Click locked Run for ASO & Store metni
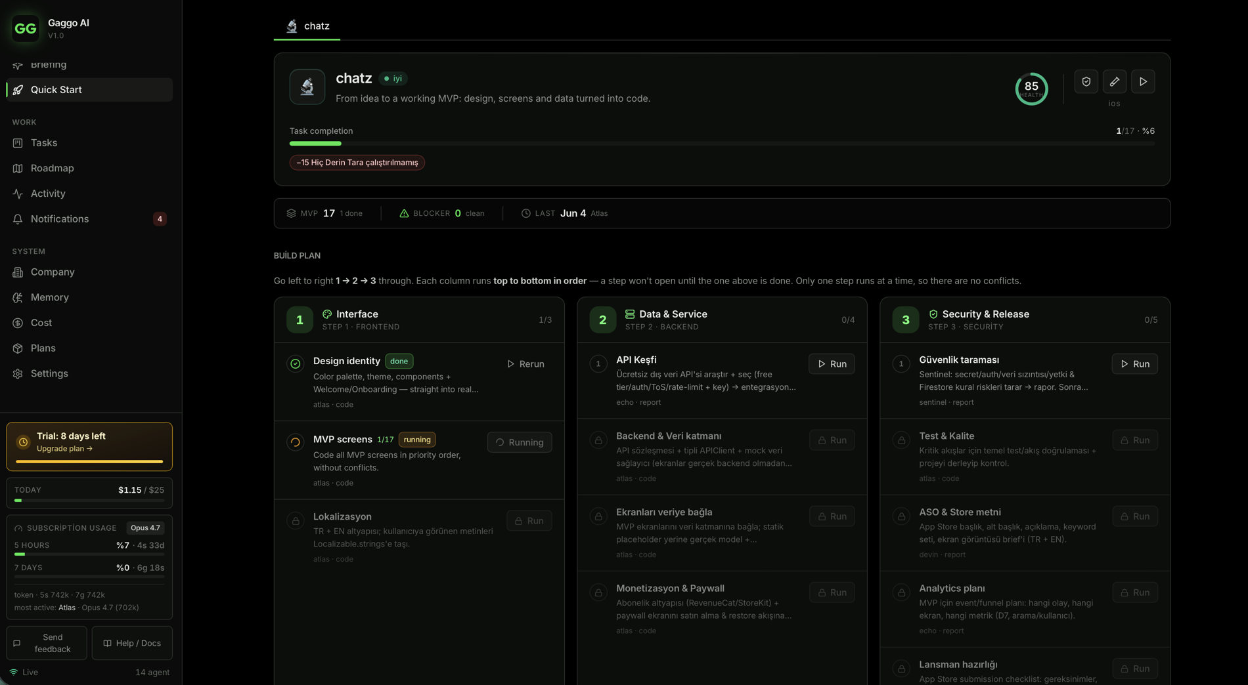The image size is (1248, 685). pos(1135,516)
